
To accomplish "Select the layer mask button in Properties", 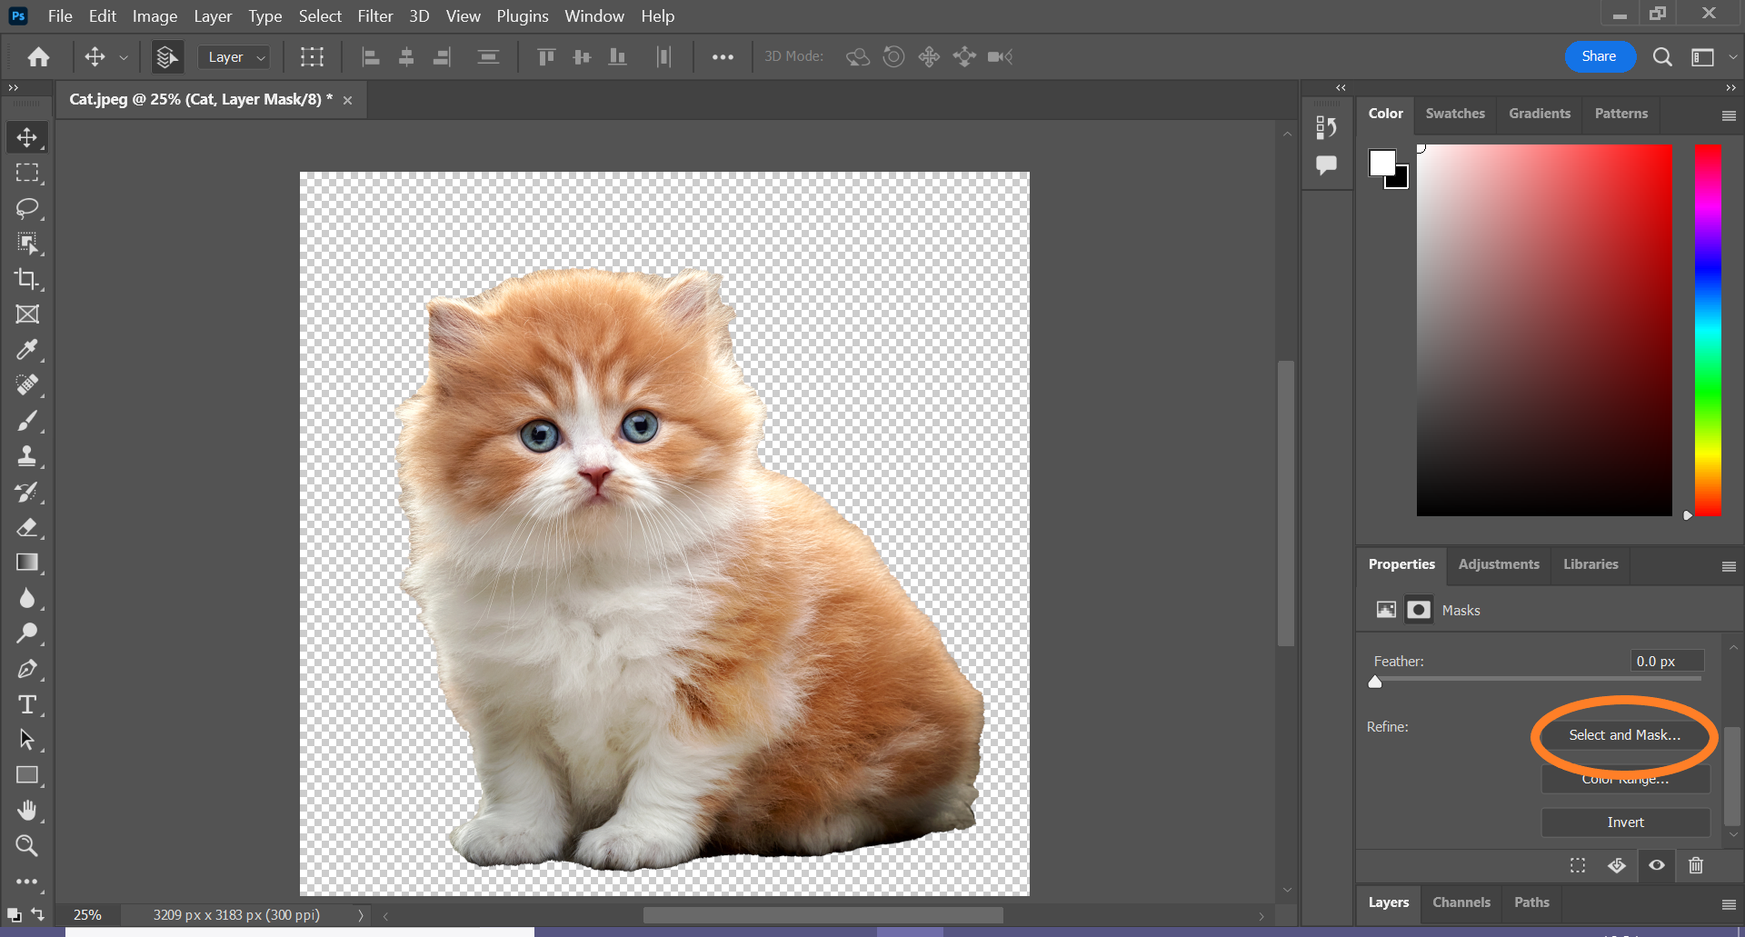I will coord(1419,610).
